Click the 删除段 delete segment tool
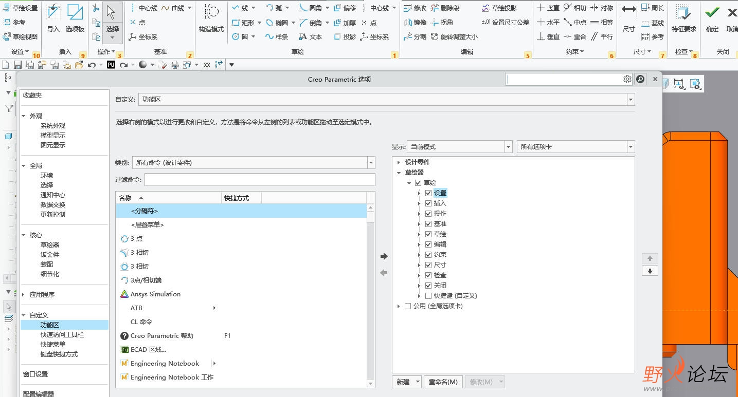This screenshot has height=397, width=738. [x=445, y=8]
